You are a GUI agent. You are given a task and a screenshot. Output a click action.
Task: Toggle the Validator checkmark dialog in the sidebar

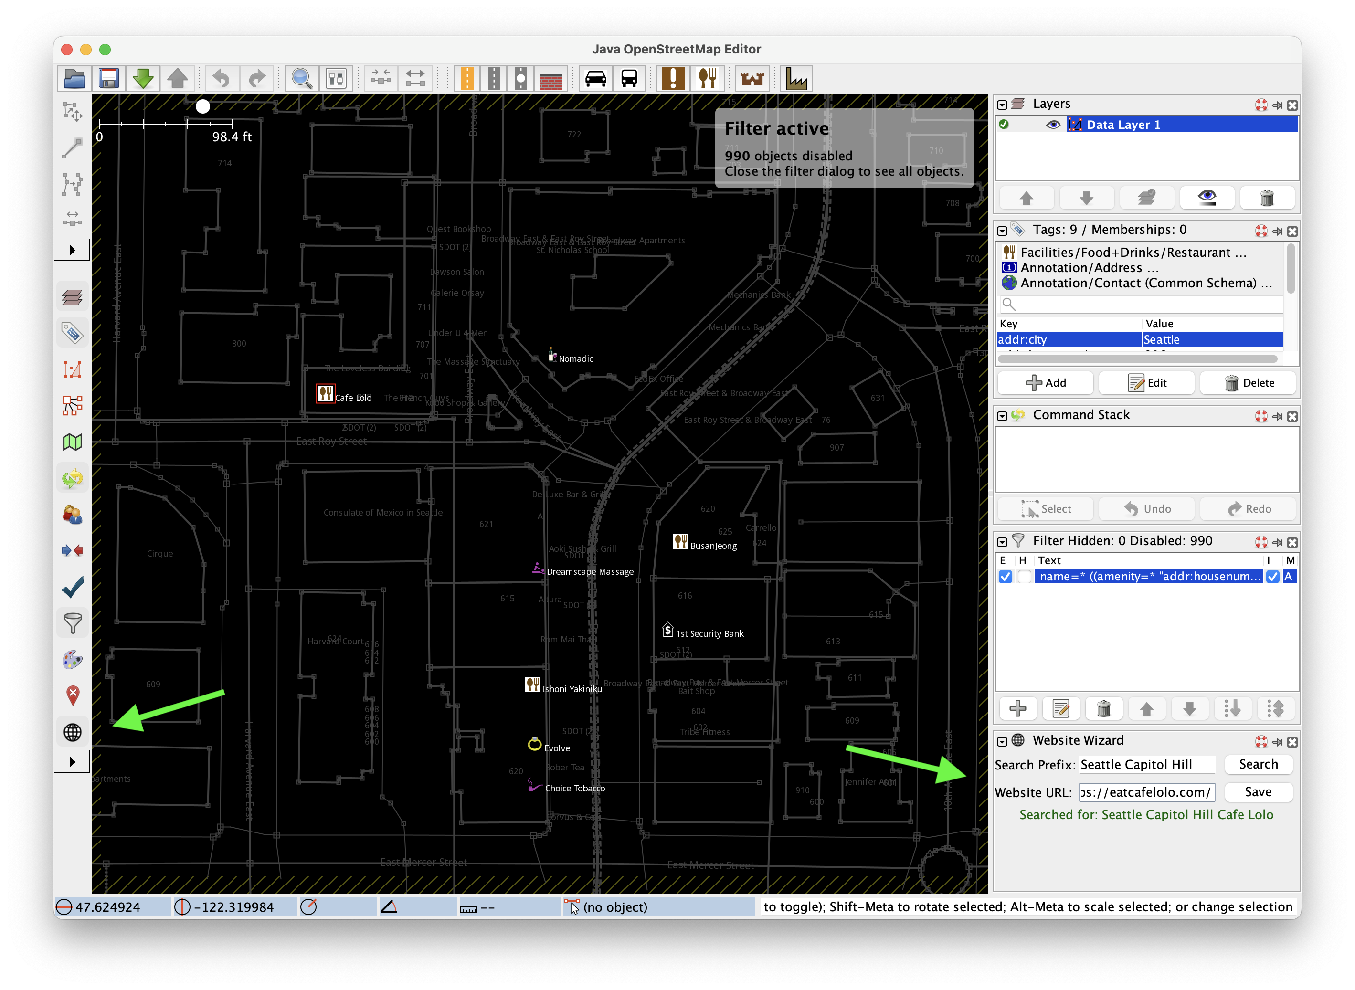(73, 587)
